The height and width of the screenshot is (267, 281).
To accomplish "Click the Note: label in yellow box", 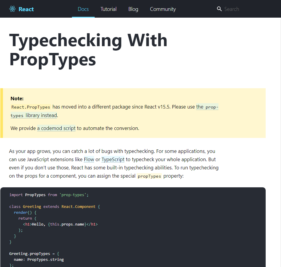I will [17, 99].
